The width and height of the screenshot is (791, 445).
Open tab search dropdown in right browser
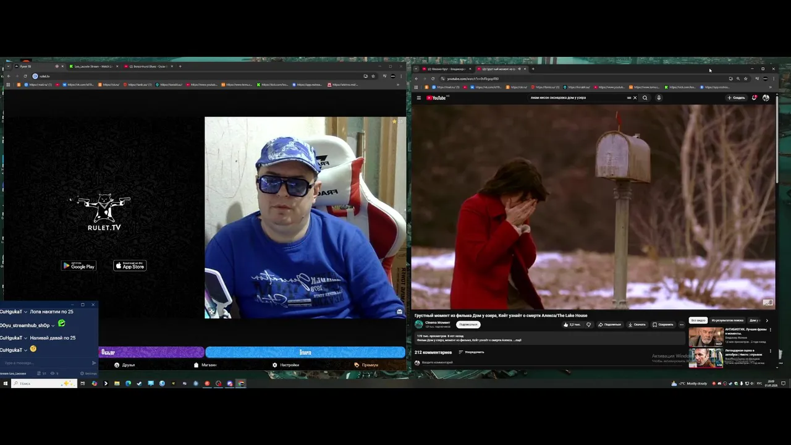416,69
